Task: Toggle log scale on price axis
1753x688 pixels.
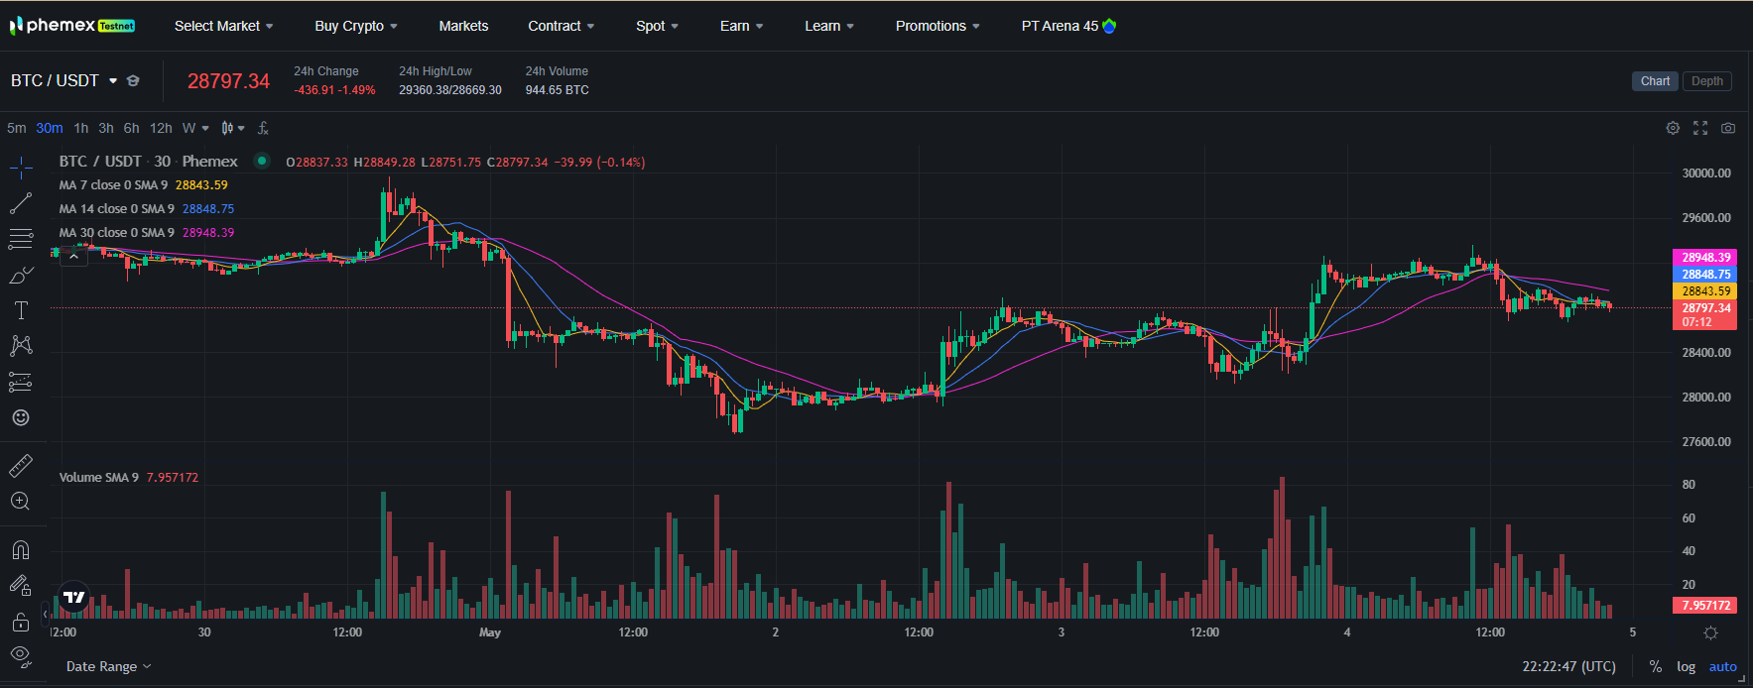Action: [1686, 666]
